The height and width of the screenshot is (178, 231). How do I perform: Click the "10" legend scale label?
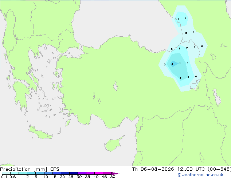pyautogui.click(x=46, y=177)
